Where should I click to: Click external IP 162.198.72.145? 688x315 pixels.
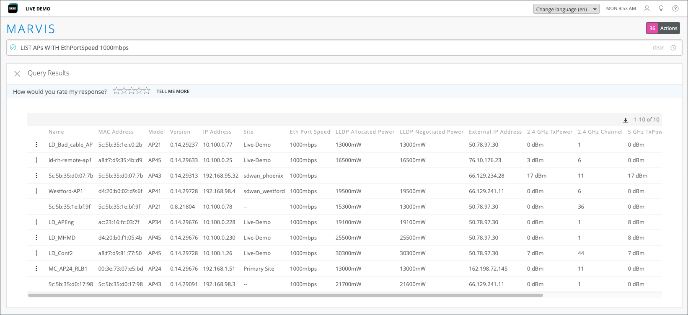[x=488, y=269]
